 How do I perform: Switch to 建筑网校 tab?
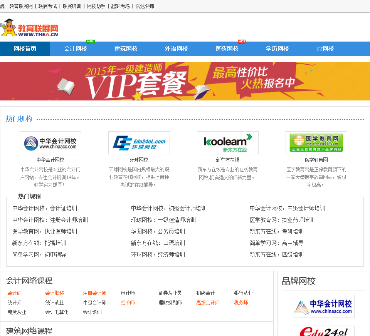[126, 49]
